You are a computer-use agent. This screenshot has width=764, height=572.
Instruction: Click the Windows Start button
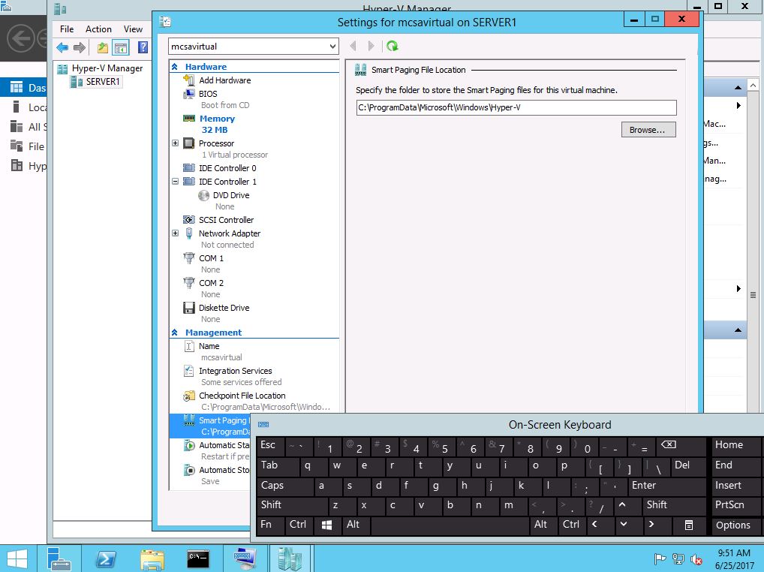(x=17, y=558)
